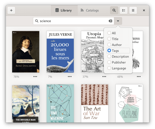Select the Description search filter

point(118,57)
